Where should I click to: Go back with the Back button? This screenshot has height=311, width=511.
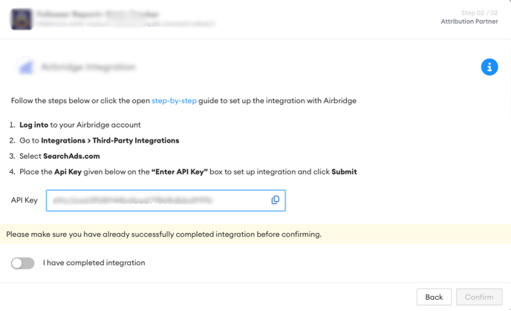434,297
